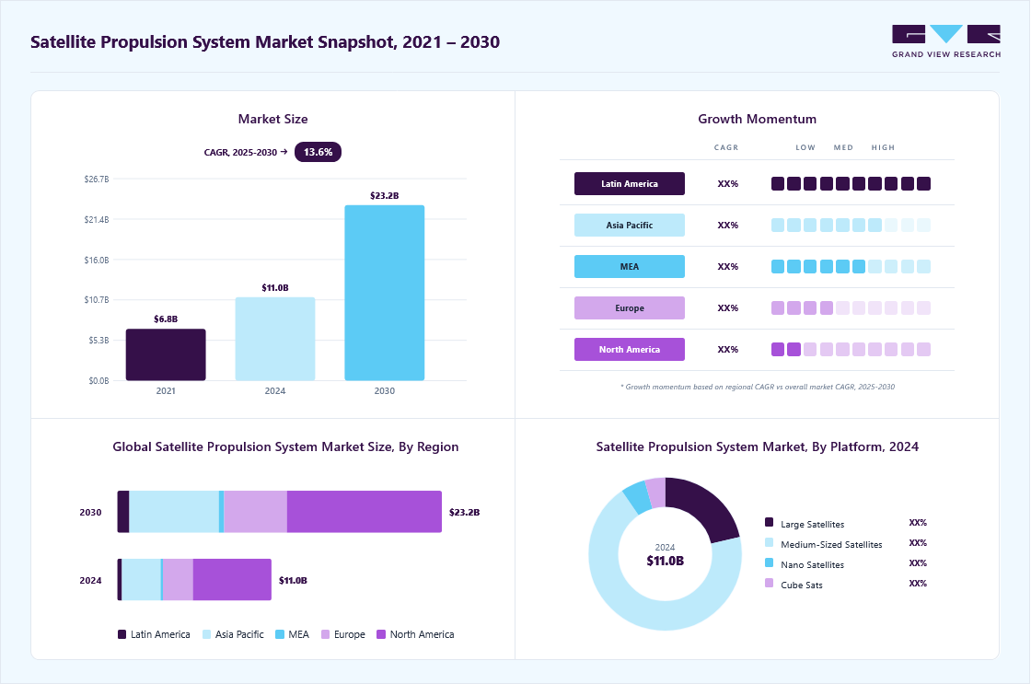Image resolution: width=1031 pixels, height=684 pixels.
Task: Click the XX% CAGR value for Europe
Action: 728,307
